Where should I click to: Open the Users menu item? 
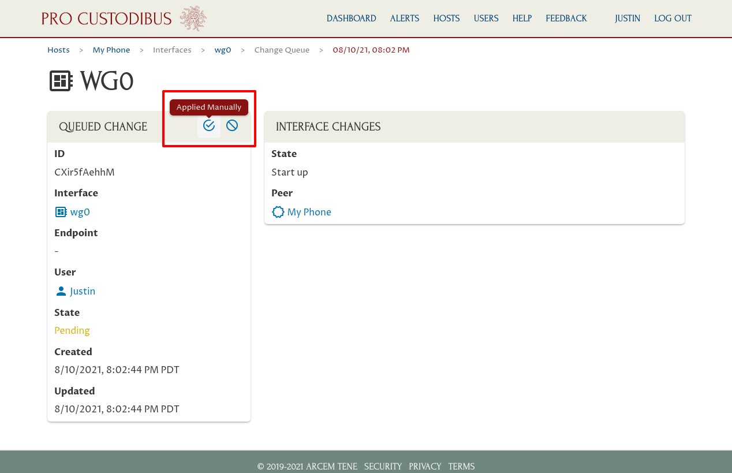pyautogui.click(x=486, y=18)
